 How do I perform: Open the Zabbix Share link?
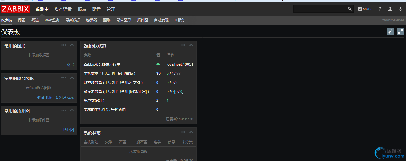click(x=365, y=9)
